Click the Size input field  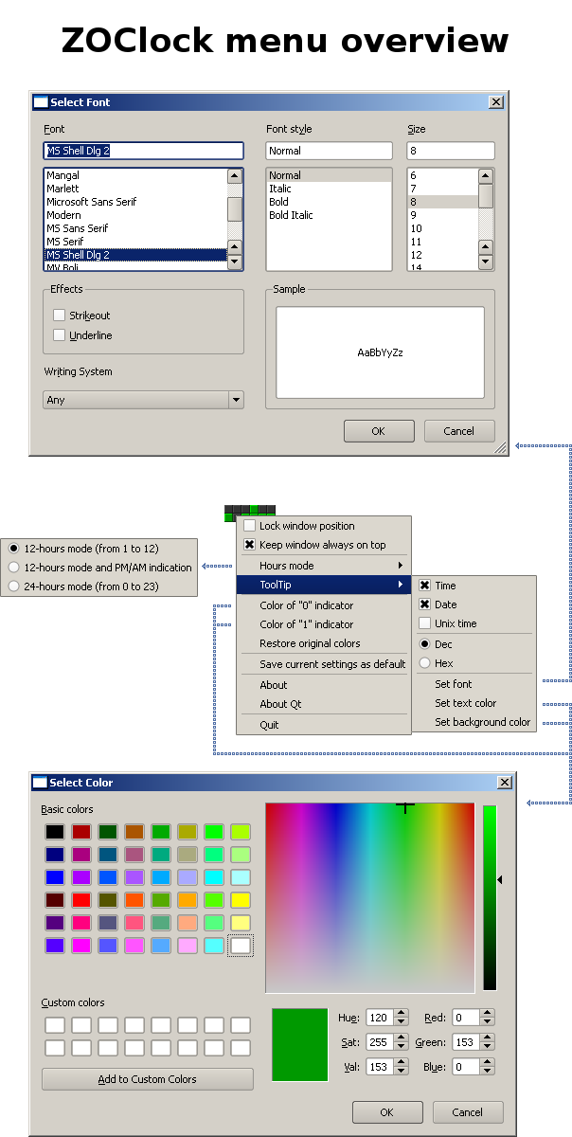click(x=451, y=151)
